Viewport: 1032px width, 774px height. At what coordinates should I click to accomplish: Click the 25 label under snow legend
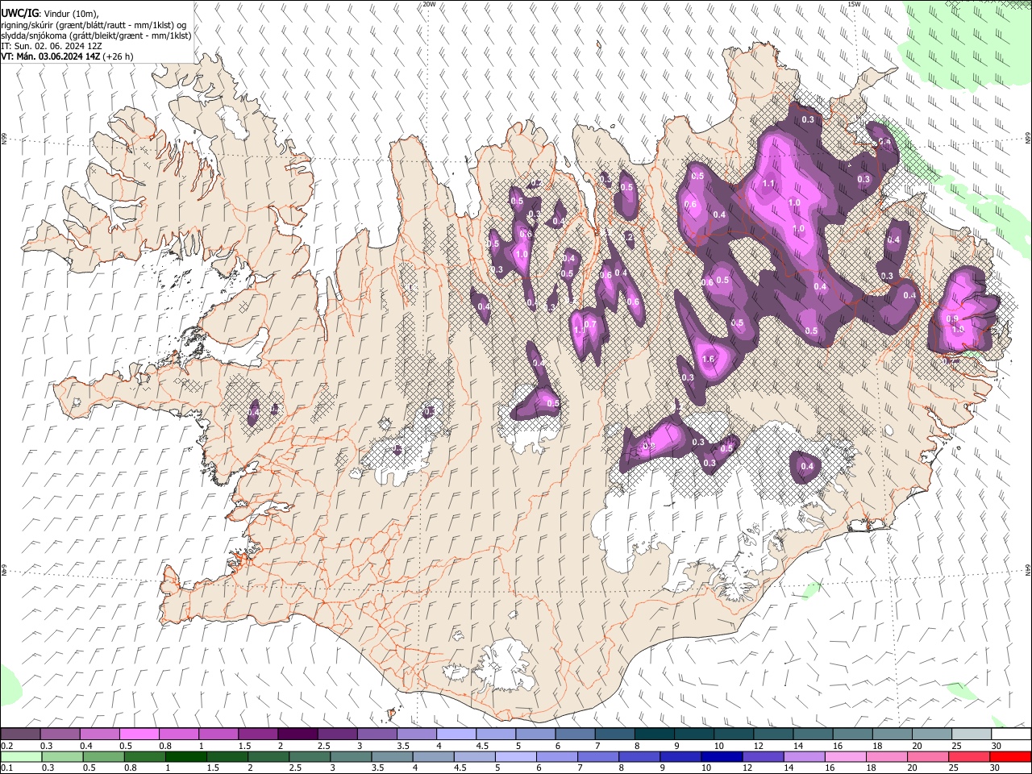pyautogui.click(x=956, y=746)
